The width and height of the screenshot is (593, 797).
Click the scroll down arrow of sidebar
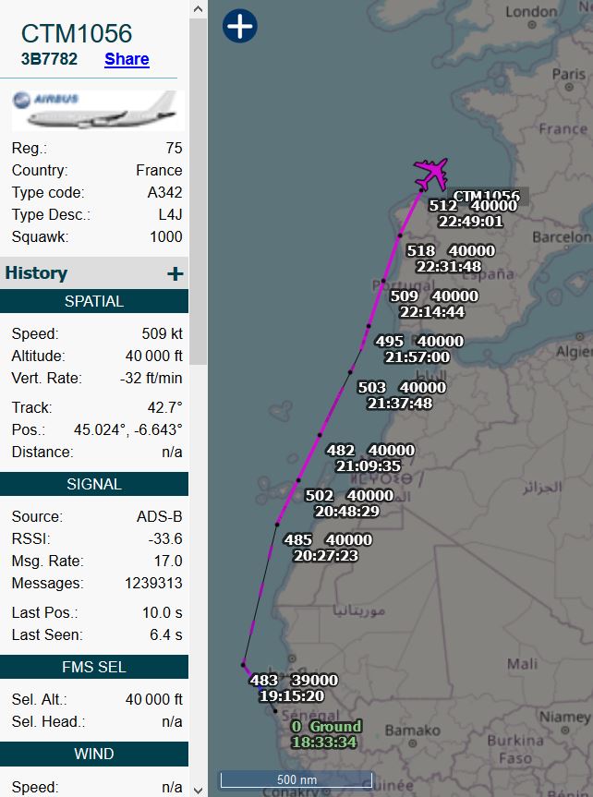pos(199,790)
